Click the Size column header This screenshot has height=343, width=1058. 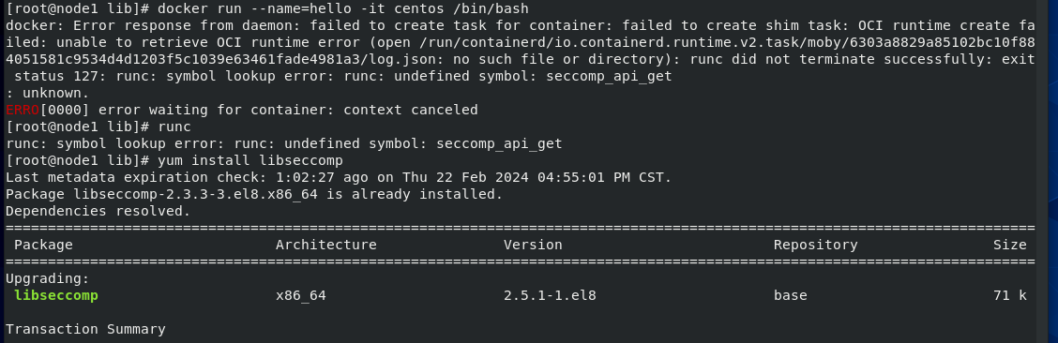(1009, 245)
